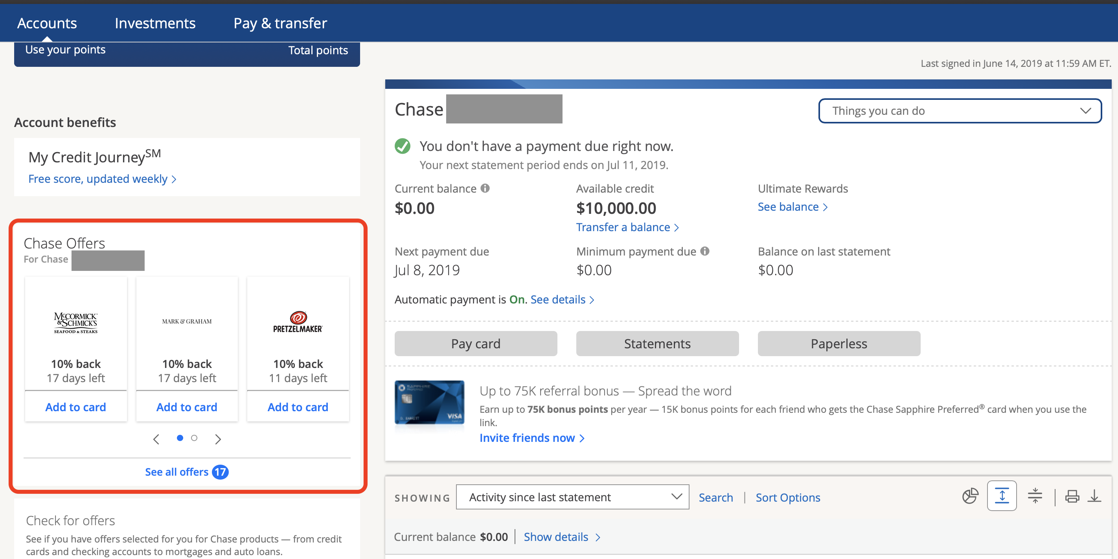Click the Pay card button
The image size is (1118, 559).
coord(476,343)
